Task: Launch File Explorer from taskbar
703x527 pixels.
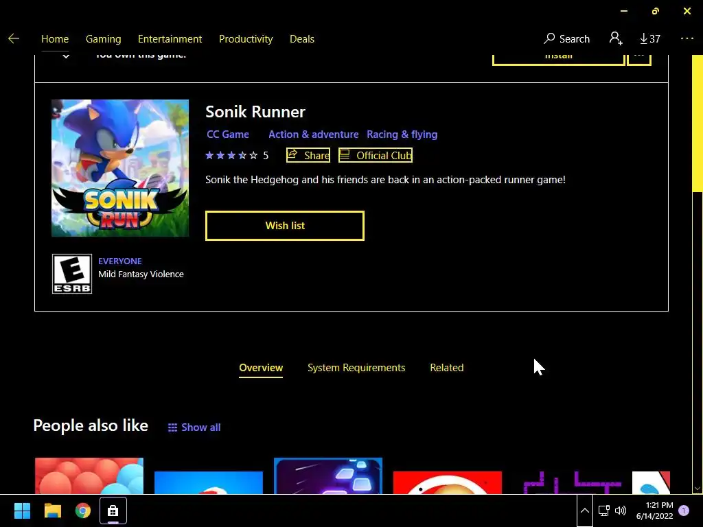Action: [52, 511]
